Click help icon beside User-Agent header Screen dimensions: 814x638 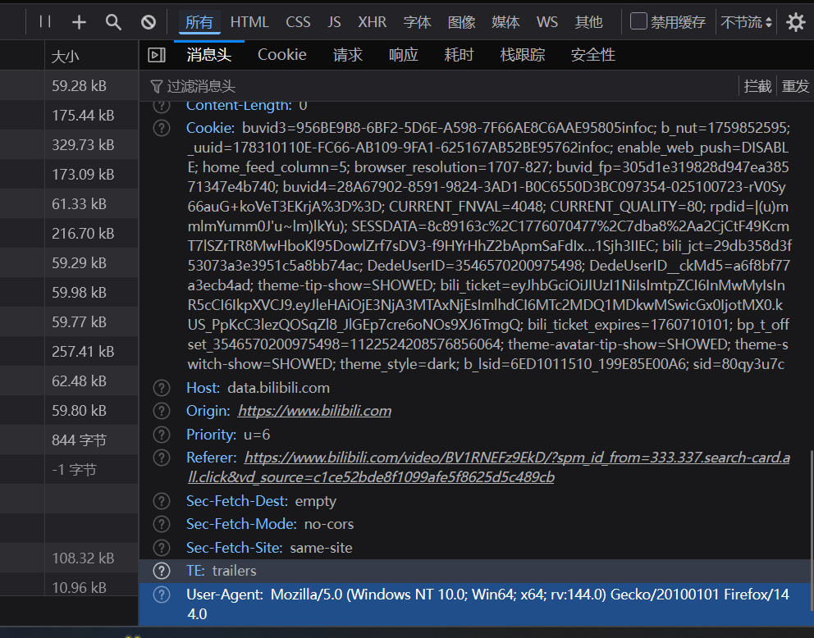pyautogui.click(x=162, y=594)
